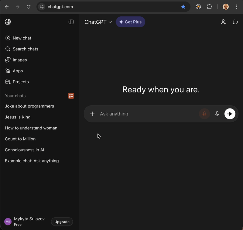Open the chat titled Joke about programmers
Screen dimensions: 243x230
click(x=29, y=106)
